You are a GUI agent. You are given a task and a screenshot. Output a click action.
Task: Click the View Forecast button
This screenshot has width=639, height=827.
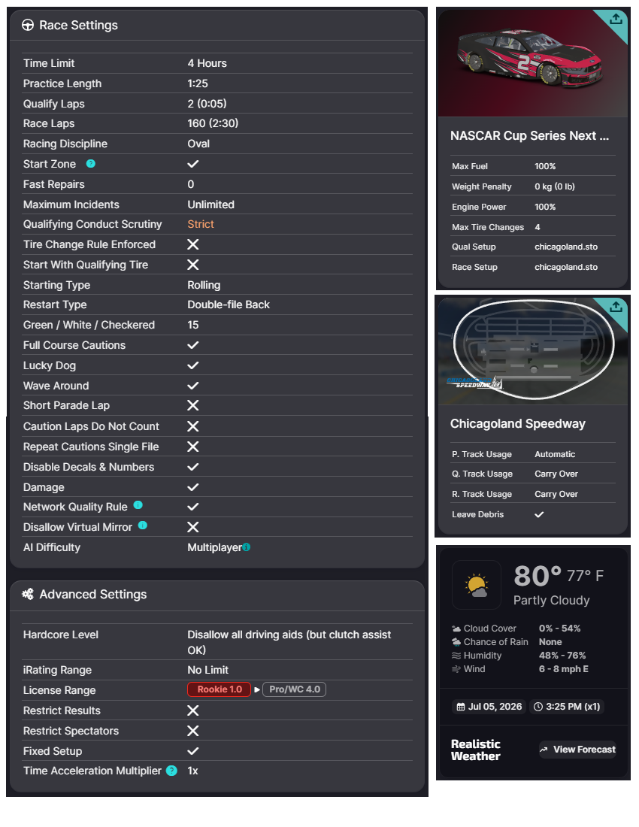[x=577, y=750]
